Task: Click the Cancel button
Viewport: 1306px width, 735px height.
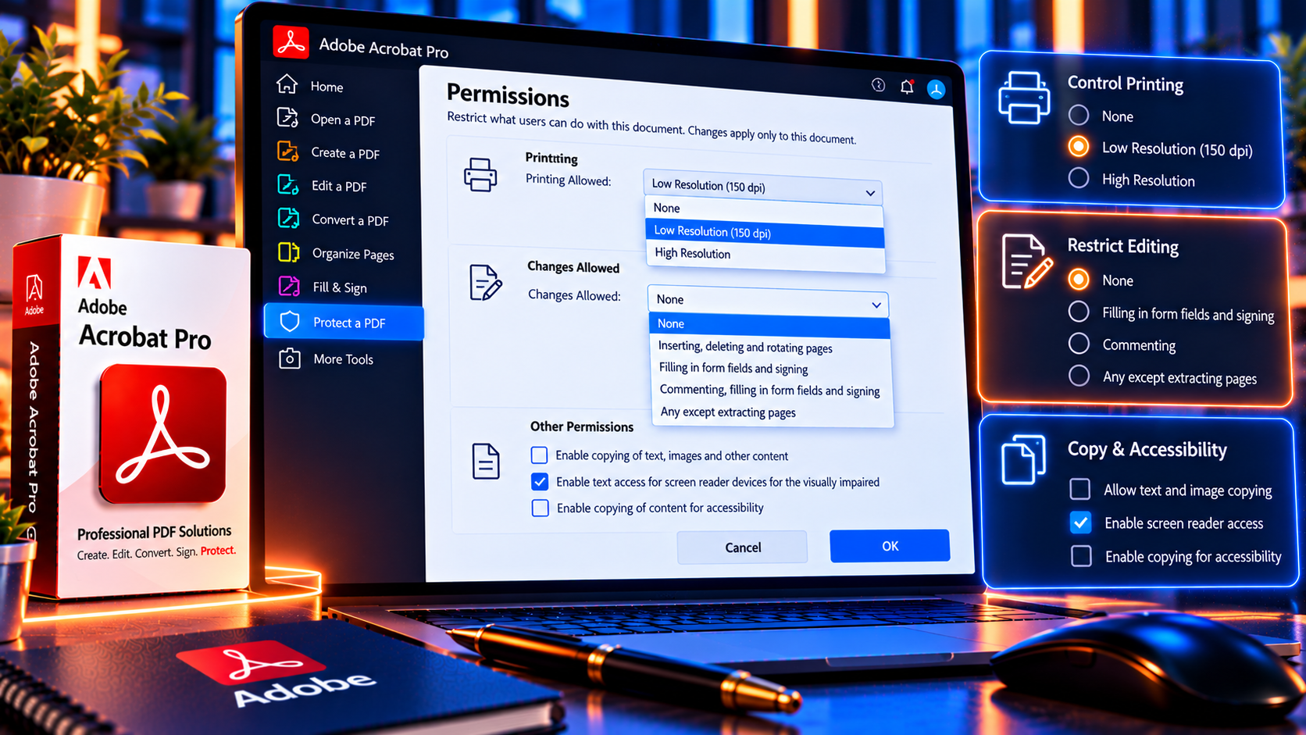Action: (x=742, y=548)
